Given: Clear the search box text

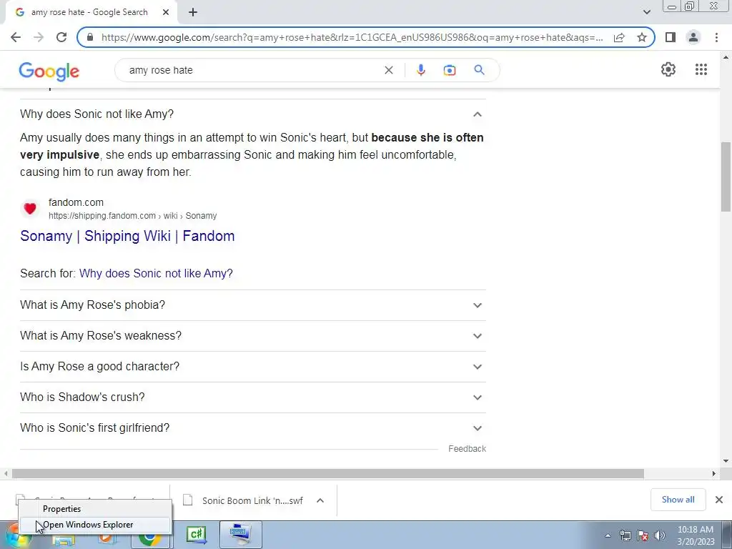Looking at the screenshot, I should (x=388, y=70).
